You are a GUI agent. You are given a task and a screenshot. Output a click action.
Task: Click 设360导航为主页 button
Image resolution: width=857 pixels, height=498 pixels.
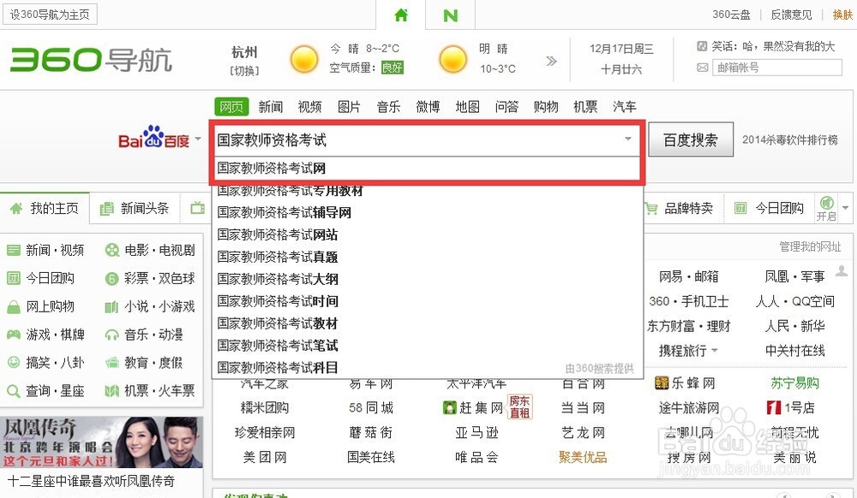(50, 15)
